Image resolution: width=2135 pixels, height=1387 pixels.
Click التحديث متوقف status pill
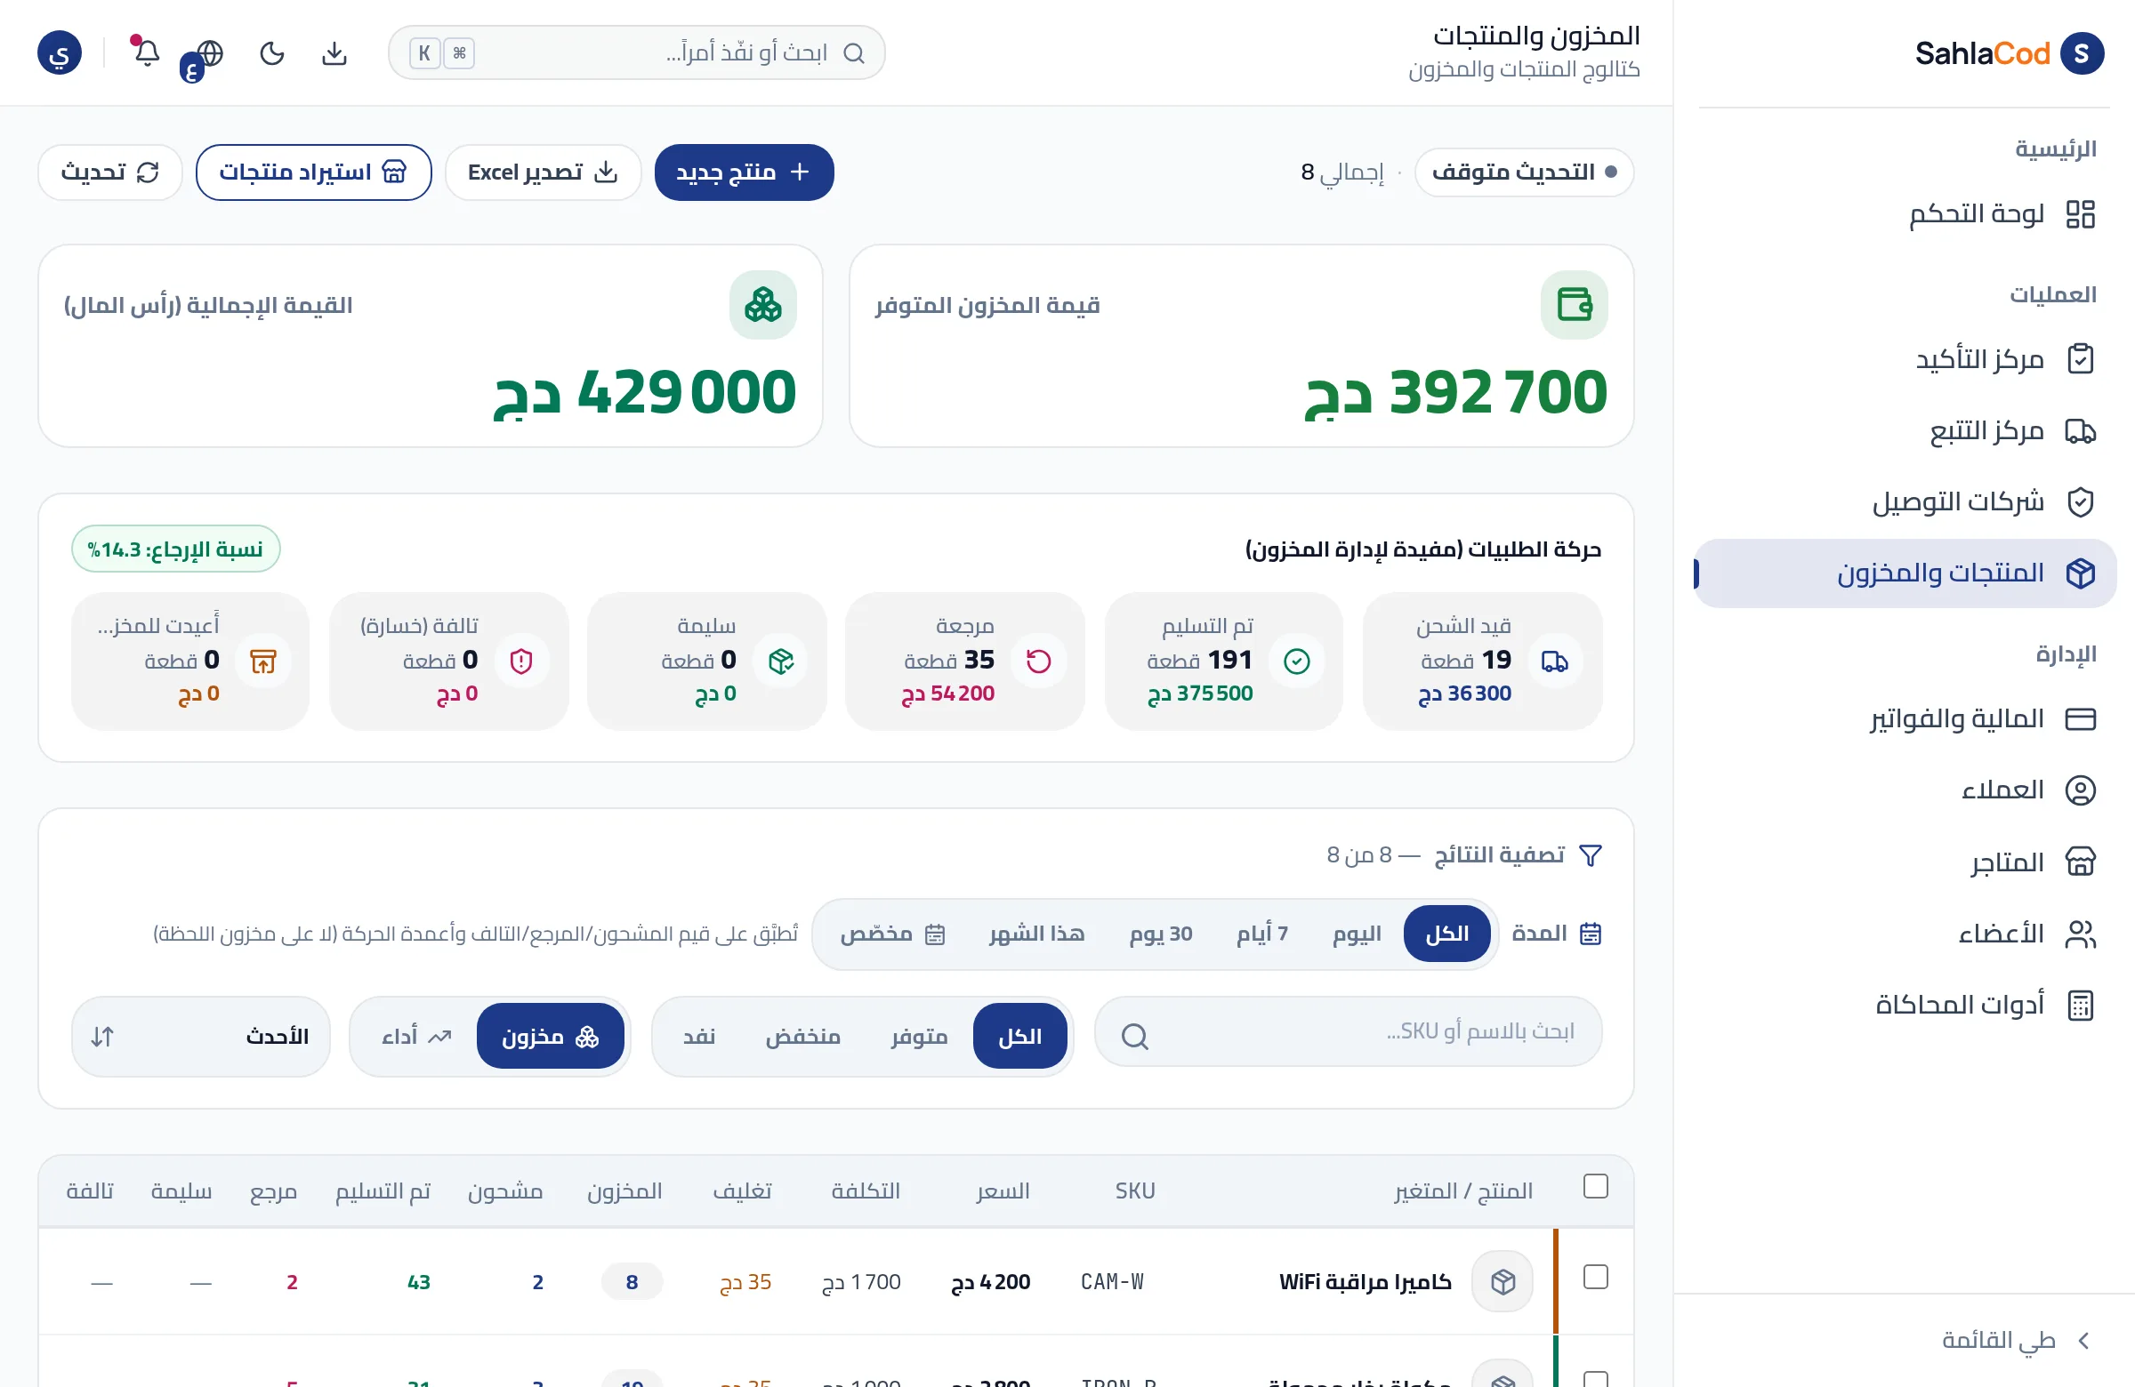tap(1523, 172)
